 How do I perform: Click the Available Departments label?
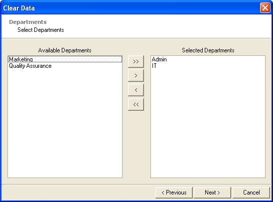[x=65, y=50]
